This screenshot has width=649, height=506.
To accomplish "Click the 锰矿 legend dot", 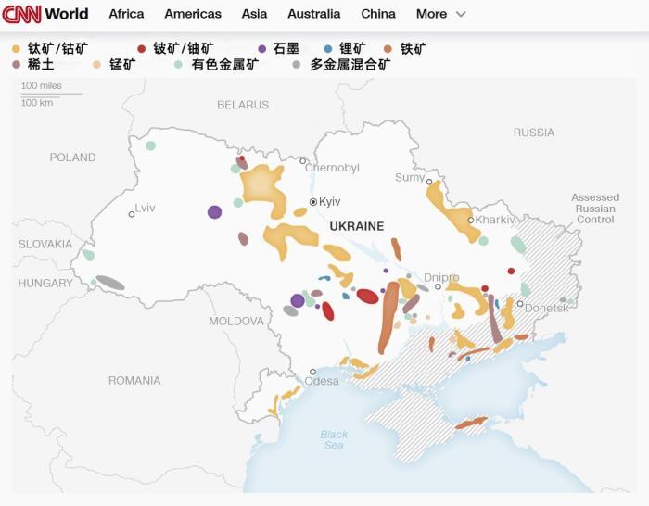I will tap(97, 65).
